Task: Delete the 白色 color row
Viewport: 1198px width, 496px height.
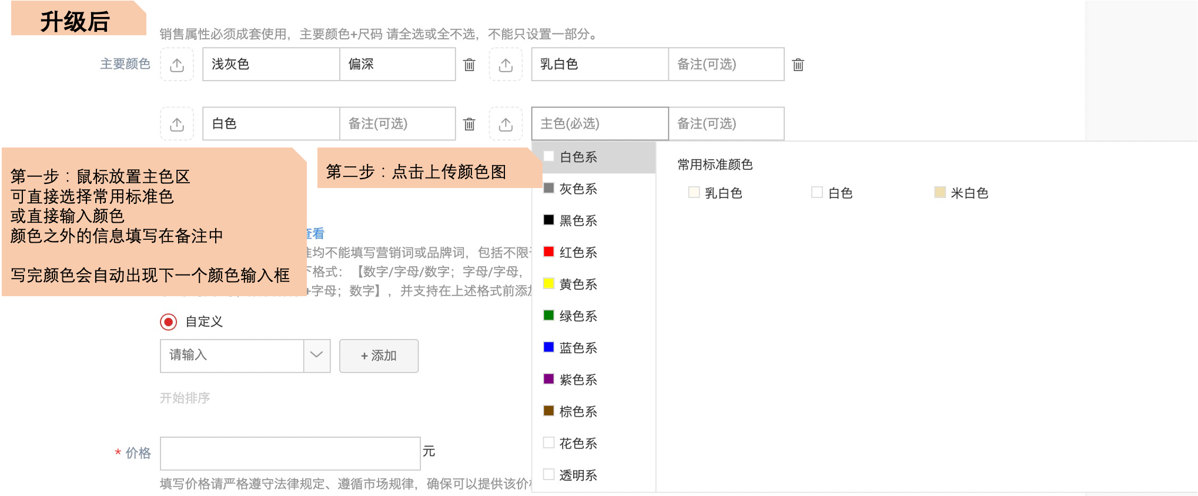Action: click(469, 124)
